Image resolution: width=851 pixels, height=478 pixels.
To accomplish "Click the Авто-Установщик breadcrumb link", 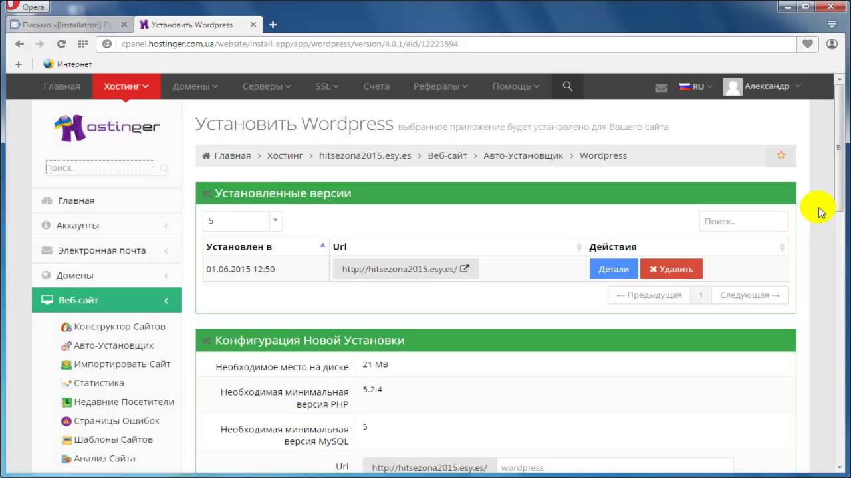I will tap(523, 155).
